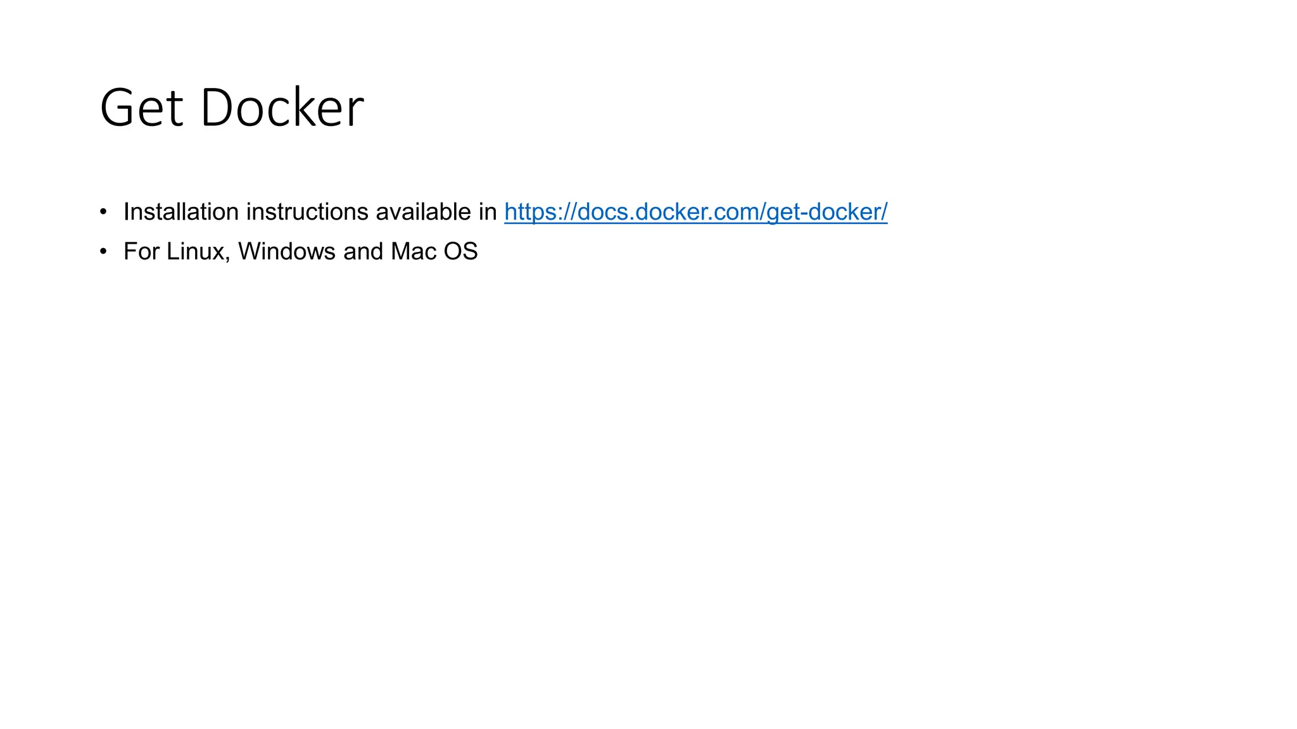This screenshot has width=1297, height=729.
Task: Click the 'https://' portion of the hyperlink
Action: point(540,212)
